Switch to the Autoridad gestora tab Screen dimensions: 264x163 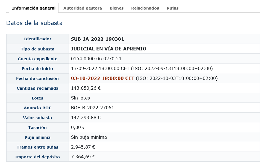coord(83,8)
